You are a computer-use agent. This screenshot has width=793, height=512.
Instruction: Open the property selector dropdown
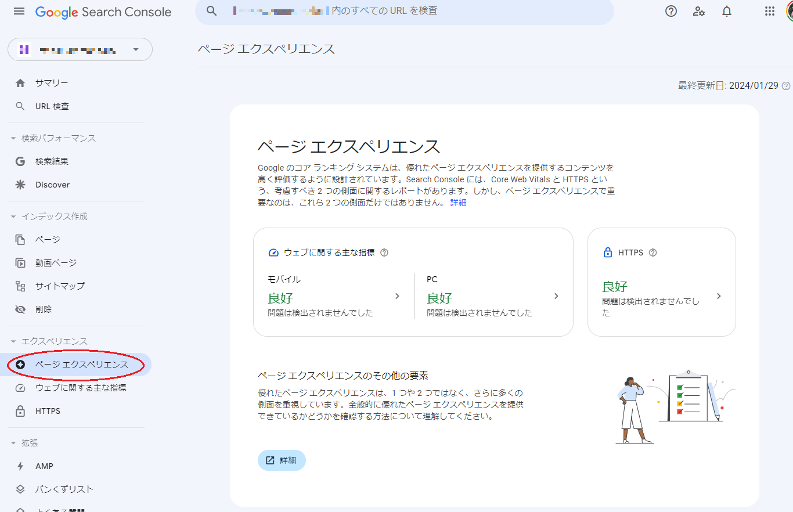135,49
